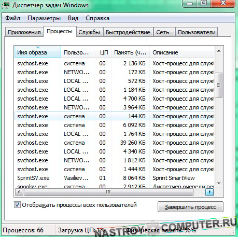Select svchost.exe row using 6 092 КБ
Viewport: 238px width, 237px height.
click(115, 125)
